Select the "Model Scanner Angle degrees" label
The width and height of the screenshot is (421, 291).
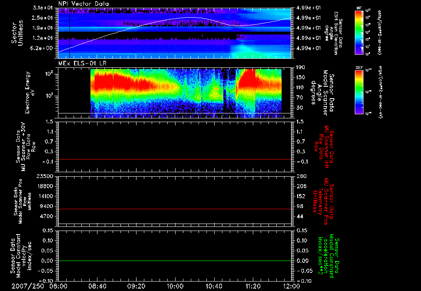click(x=323, y=92)
